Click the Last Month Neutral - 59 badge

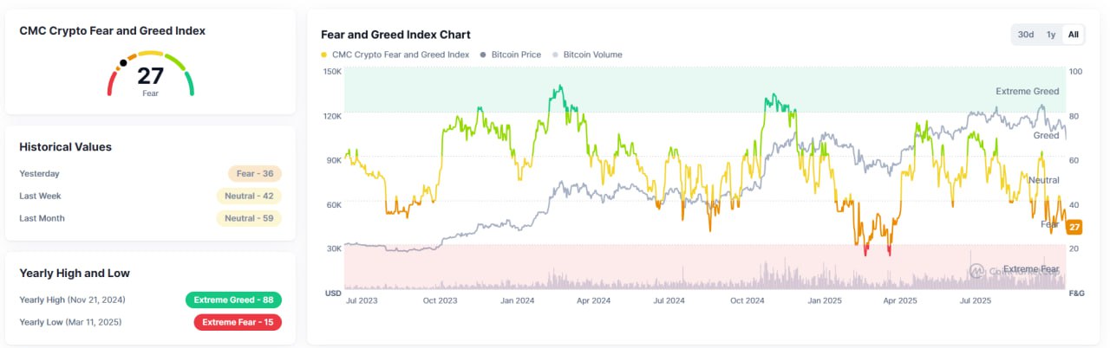[249, 218]
